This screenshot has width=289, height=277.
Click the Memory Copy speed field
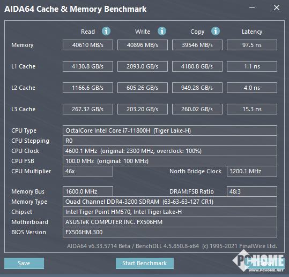tap(197, 45)
